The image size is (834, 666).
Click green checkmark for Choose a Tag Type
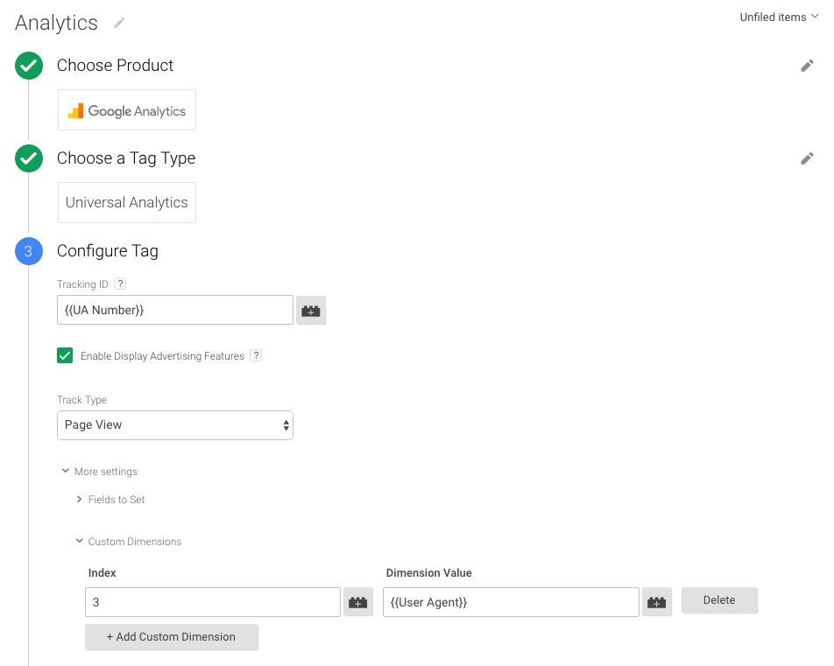click(x=29, y=158)
